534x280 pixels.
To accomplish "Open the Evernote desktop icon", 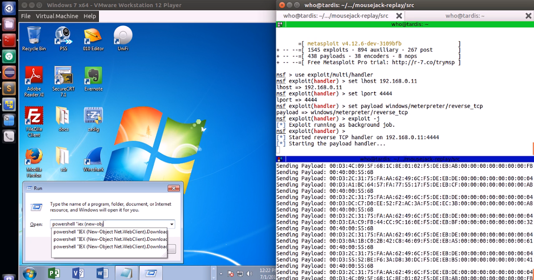I will click(x=93, y=79).
